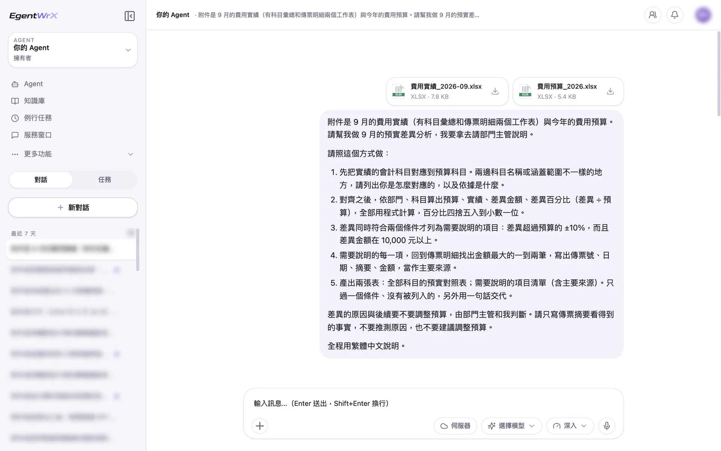The height and width of the screenshot is (451, 721).
Task: Download 費用實績_2026-09.xlsx file
Action: (x=495, y=91)
